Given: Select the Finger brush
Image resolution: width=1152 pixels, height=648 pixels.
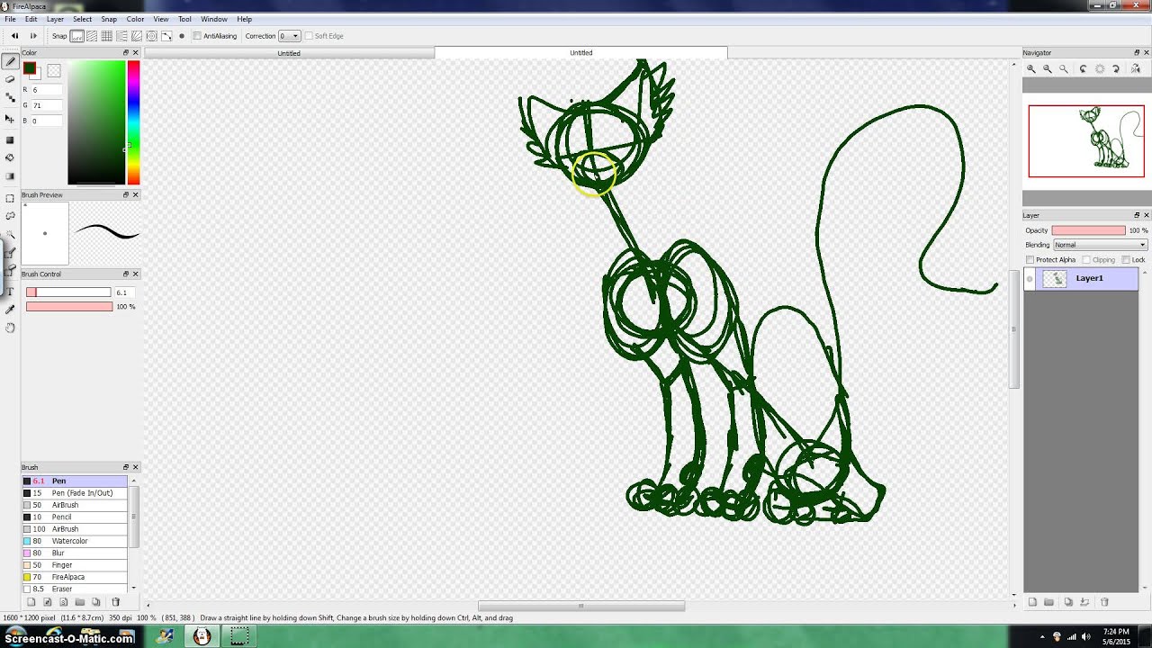Looking at the screenshot, I should [75, 565].
